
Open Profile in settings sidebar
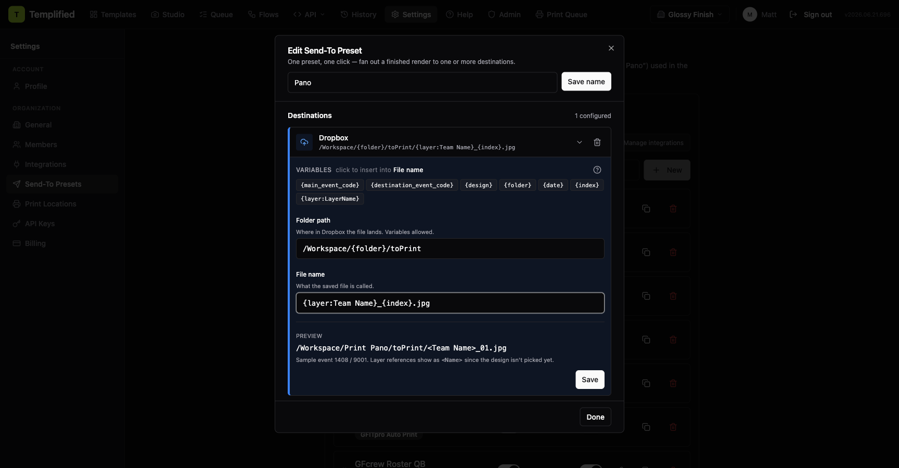pos(62,86)
